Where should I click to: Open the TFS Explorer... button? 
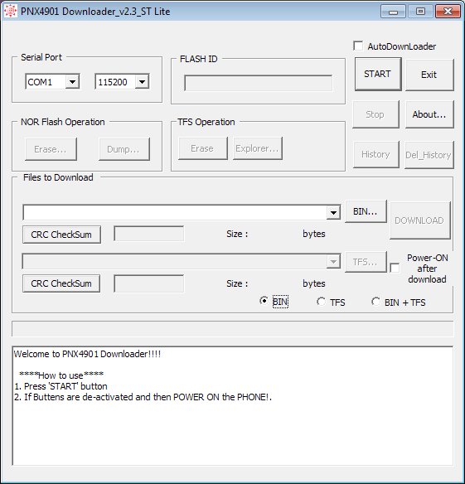(258, 148)
